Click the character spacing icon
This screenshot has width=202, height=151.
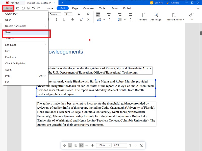coord(99,20)
